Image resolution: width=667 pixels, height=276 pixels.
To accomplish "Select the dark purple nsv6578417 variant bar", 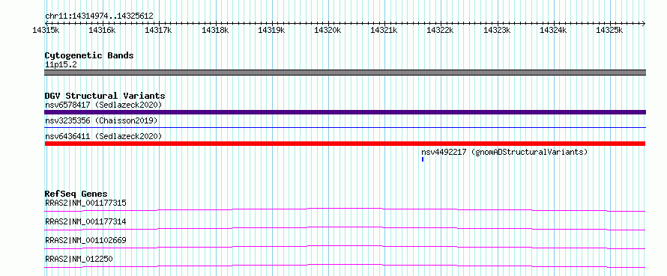I will [x=345, y=112].
